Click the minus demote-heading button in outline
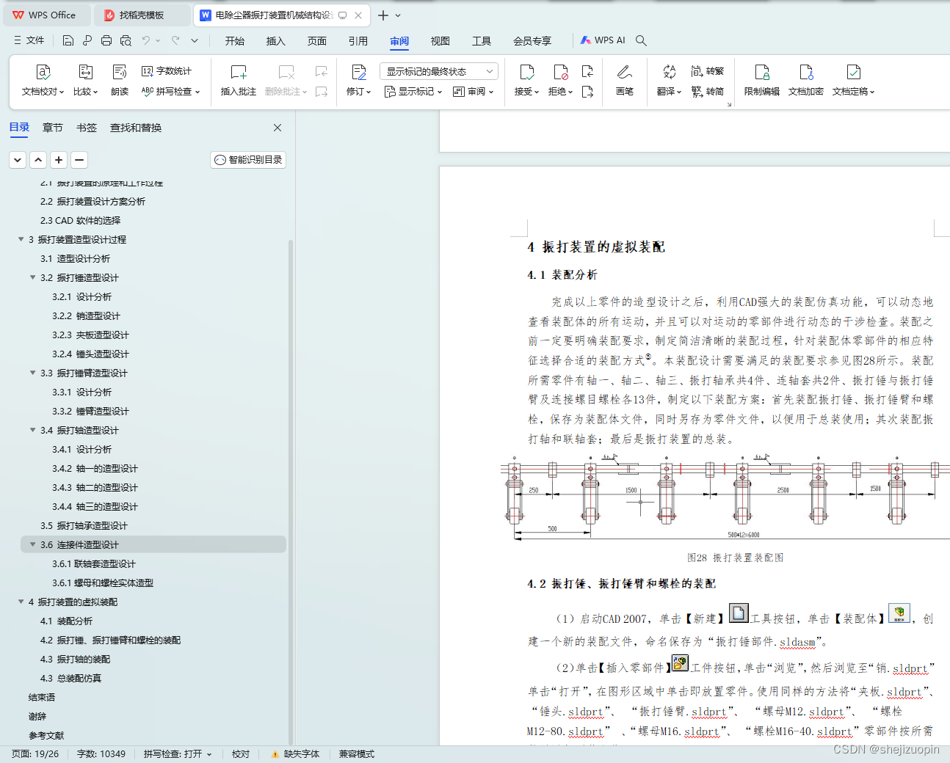This screenshot has width=950, height=763. pyautogui.click(x=79, y=159)
